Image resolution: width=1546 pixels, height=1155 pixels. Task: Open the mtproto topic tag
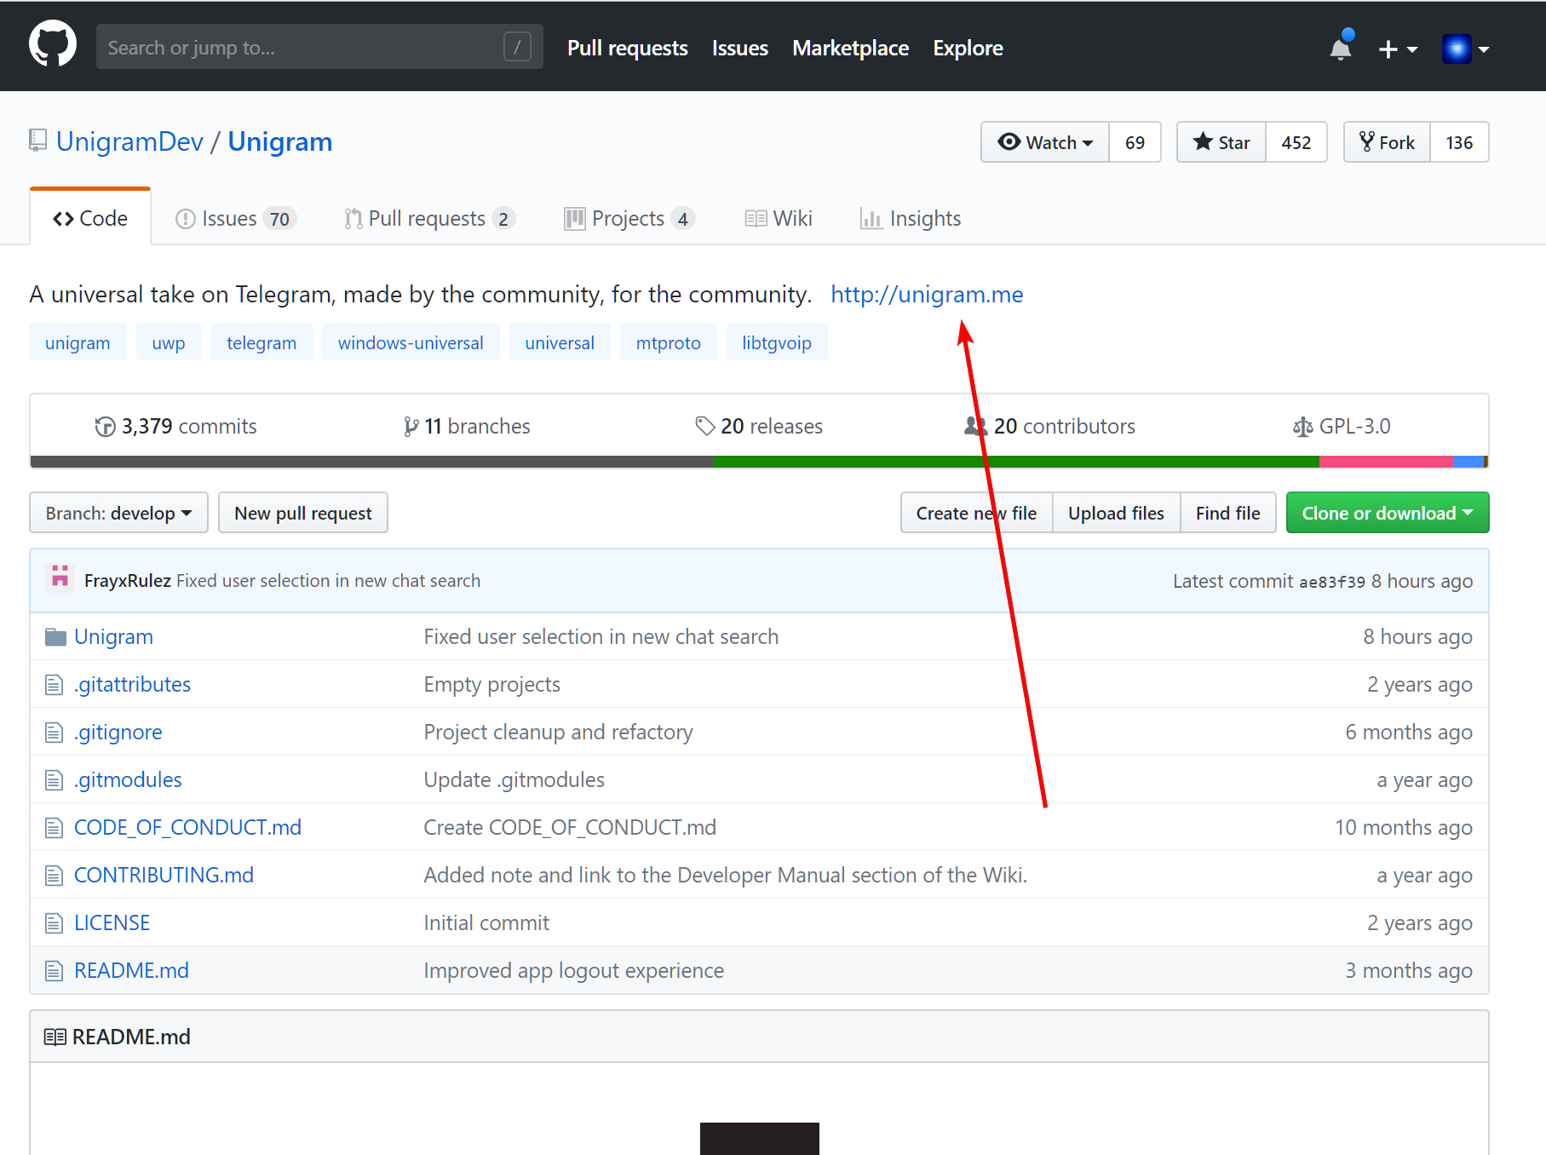pos(669,342)
